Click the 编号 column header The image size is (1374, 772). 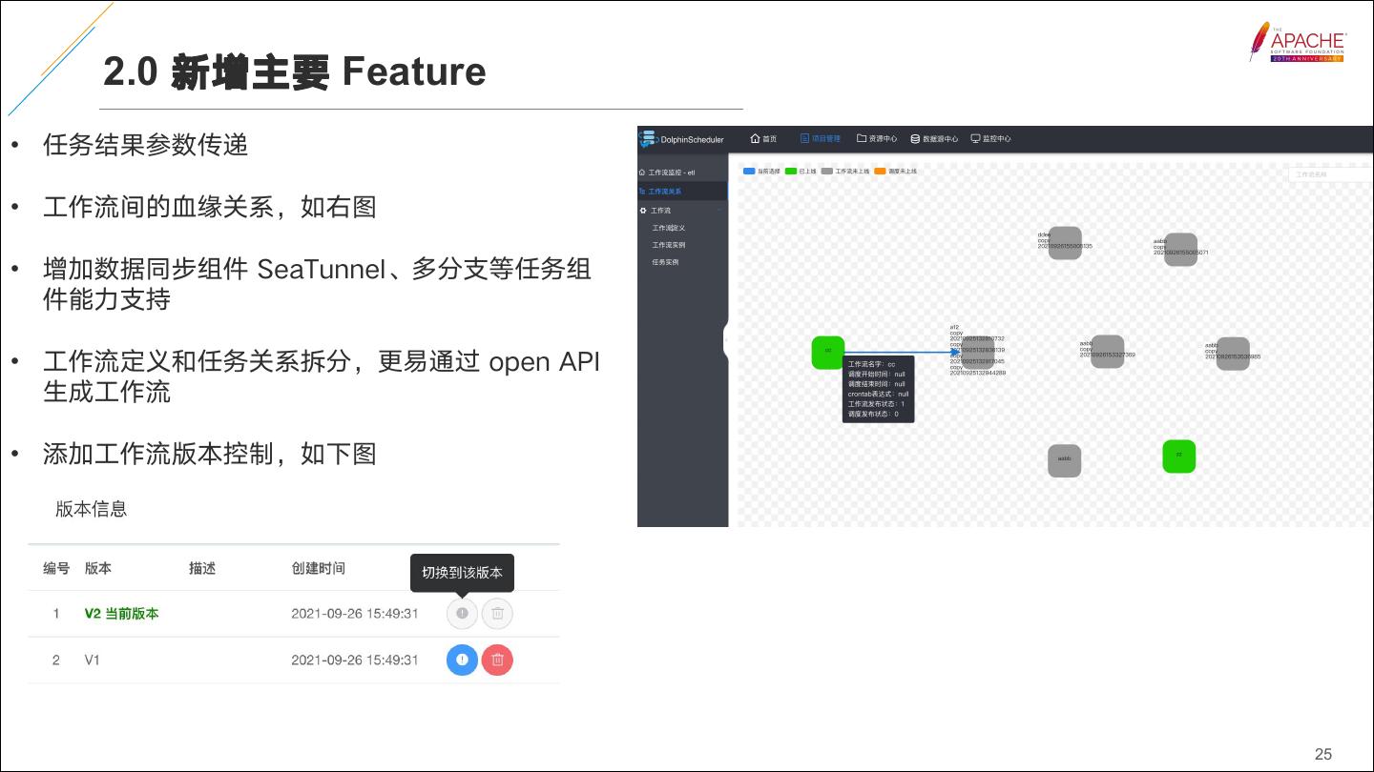56,568
